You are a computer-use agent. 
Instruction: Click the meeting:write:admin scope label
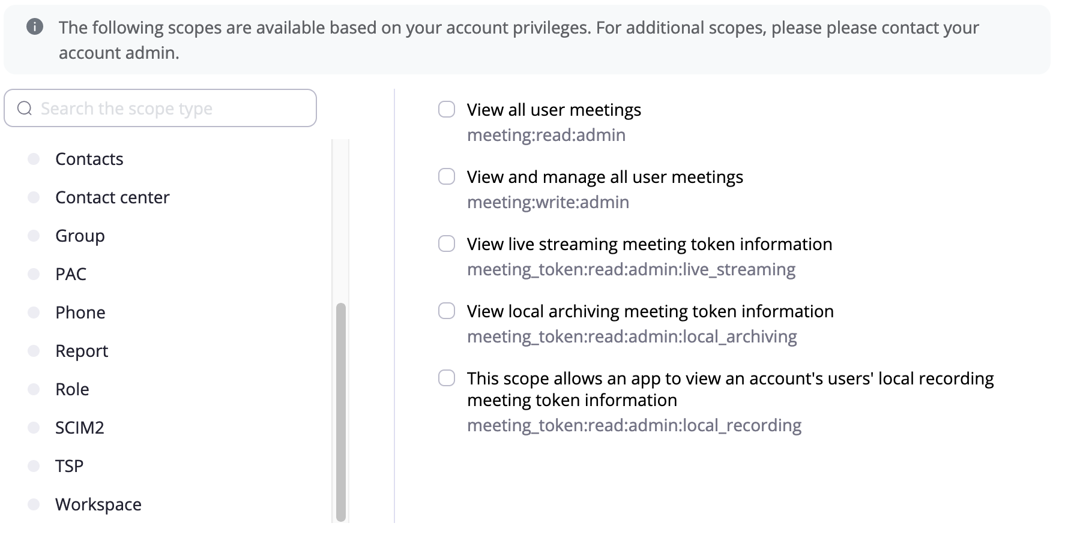click(548, 202)
